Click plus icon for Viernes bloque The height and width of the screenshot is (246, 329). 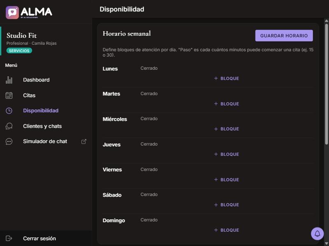216,180
